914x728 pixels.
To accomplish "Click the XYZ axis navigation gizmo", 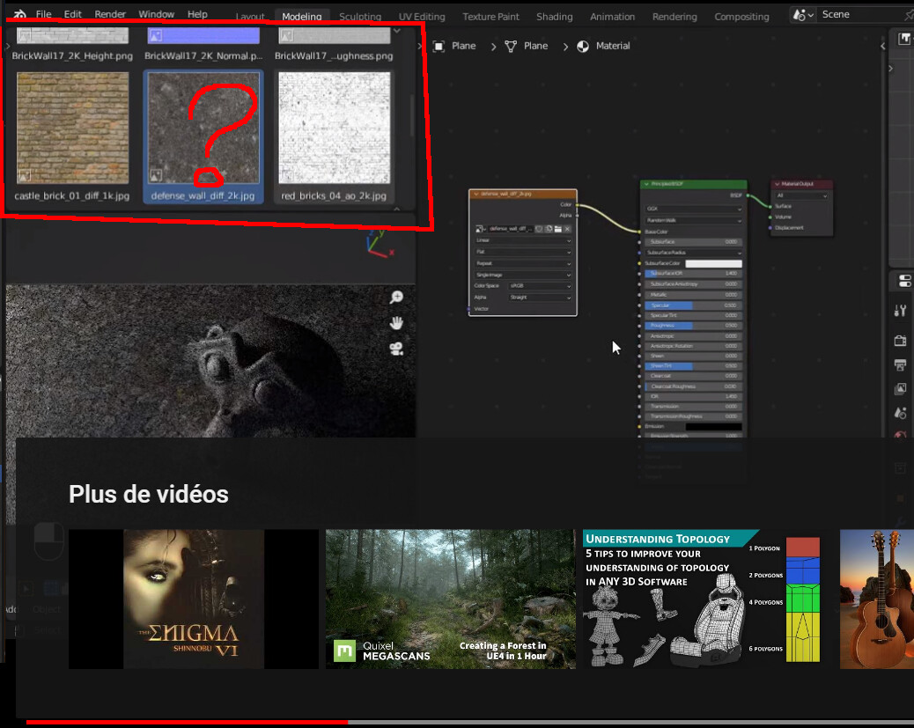I will 380,244.
